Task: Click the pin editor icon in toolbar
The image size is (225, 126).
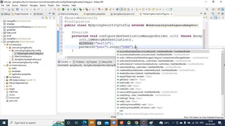Action: [171, 9]
